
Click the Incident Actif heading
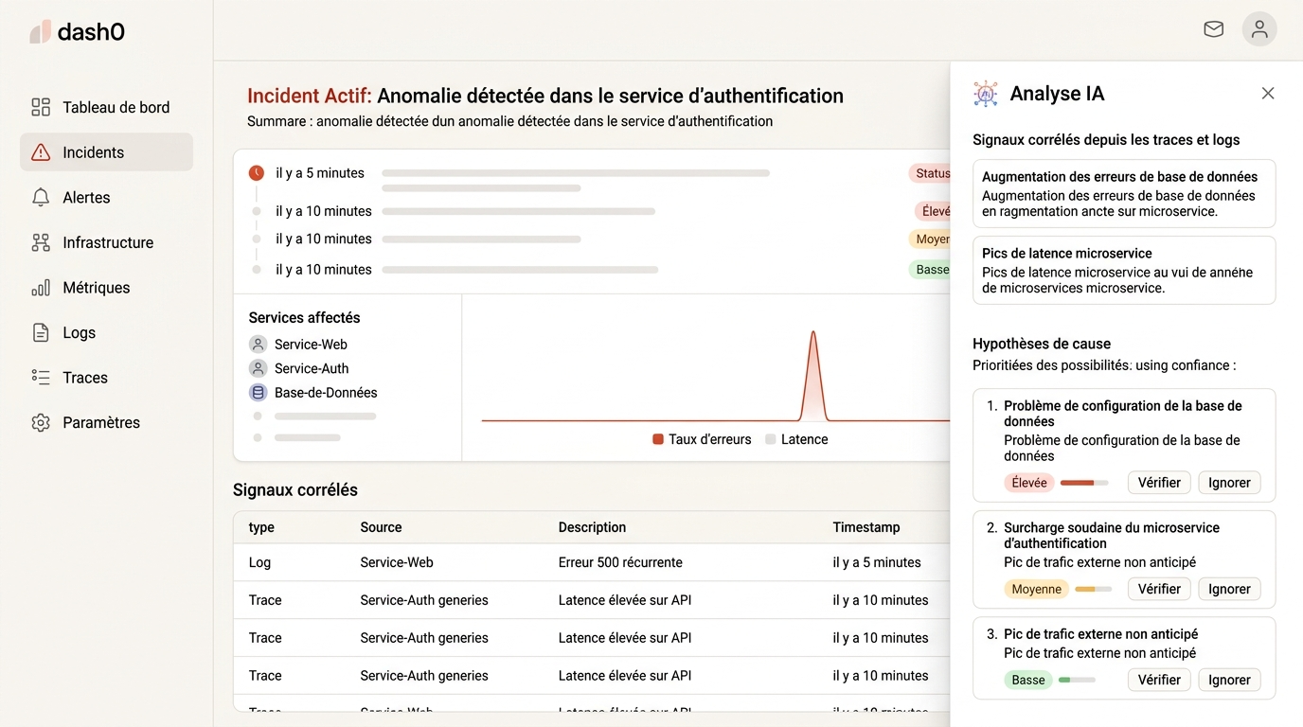545,96
